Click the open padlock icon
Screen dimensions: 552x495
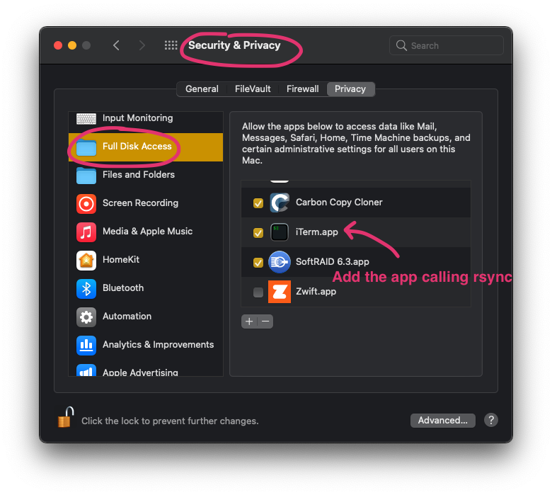[66, 417]
